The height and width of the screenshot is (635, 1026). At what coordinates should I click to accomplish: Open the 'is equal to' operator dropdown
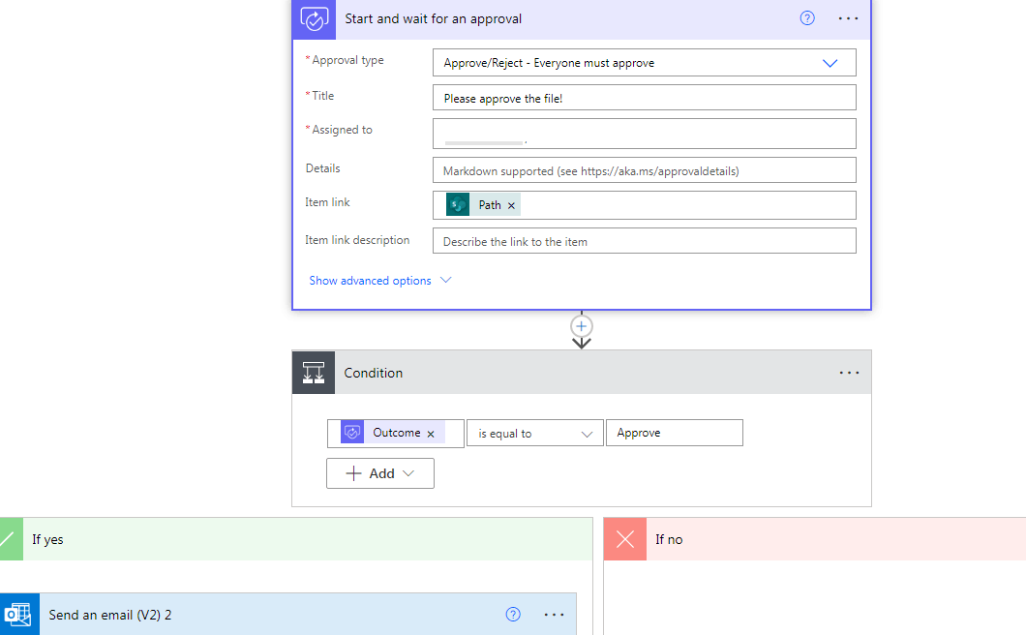pyautogui.click(x=534, y=434)
